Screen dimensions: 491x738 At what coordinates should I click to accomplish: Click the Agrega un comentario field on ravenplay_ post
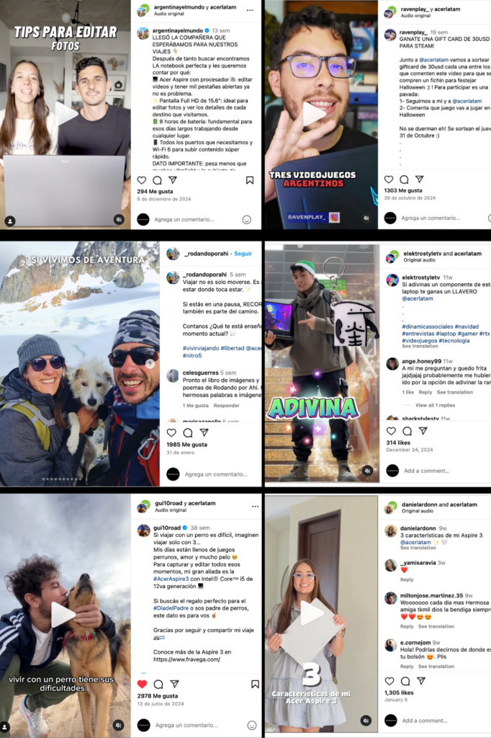point(431,218)
